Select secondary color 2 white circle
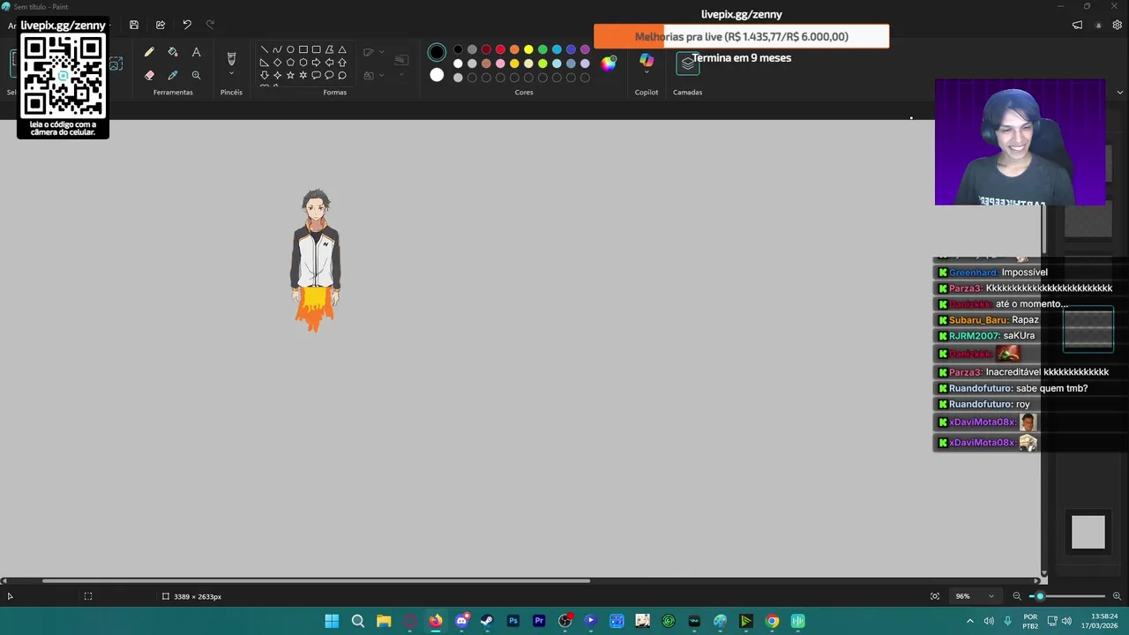This screenshot has height=635, width=1129. [437, 75]
